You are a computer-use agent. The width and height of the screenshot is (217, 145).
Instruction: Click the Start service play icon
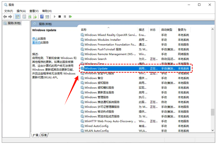pos(55,17)
